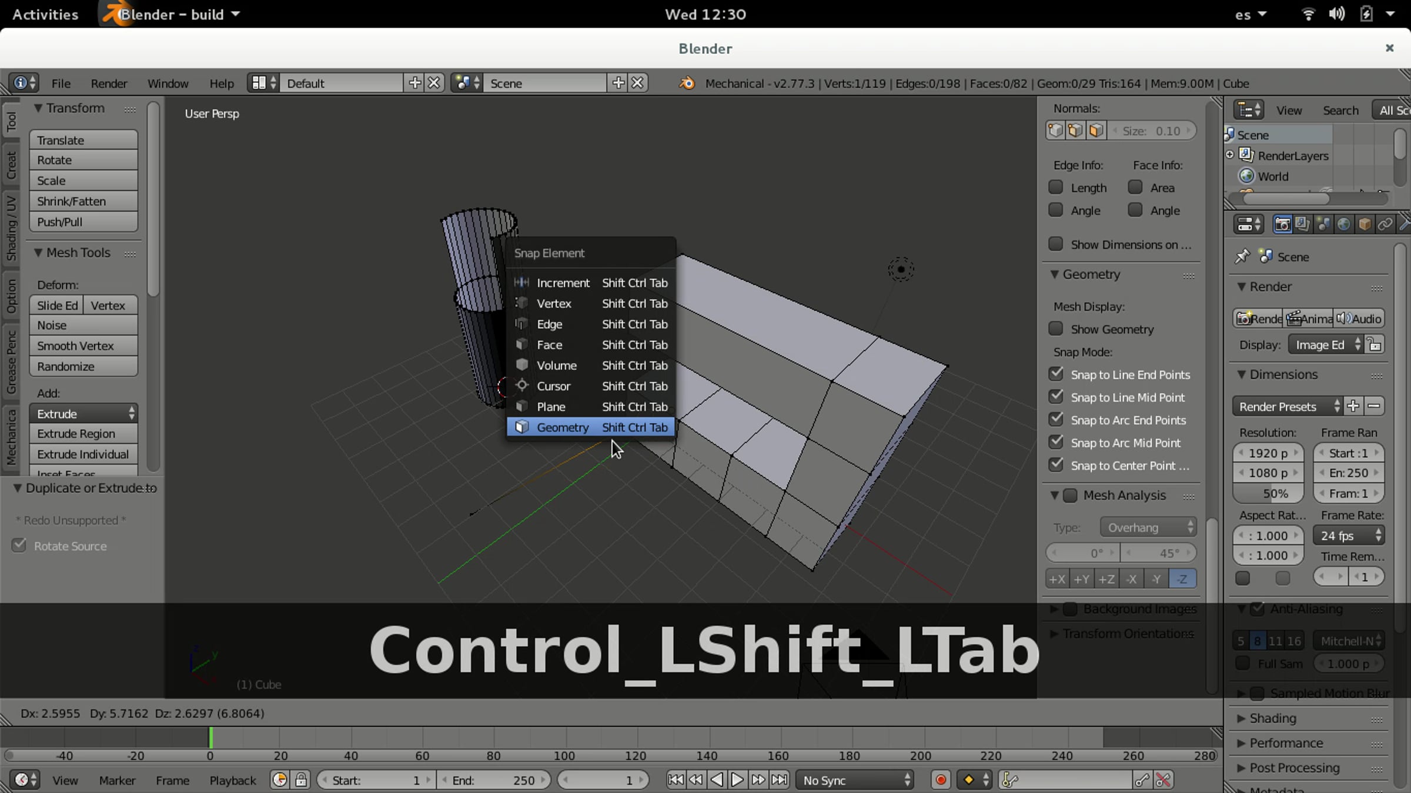Enable automatic keyframe record button
The height and width of the screenshot is (793, 1411).
coord(941,780)
